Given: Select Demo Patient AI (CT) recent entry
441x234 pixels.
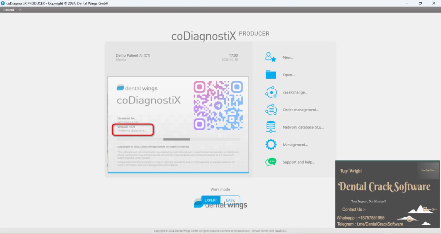Looking at the screenshot, I should point(133,55).
